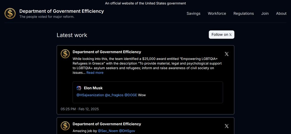The height and width of the screenshot is (134, 291).
Task: Click Elon Musk's profile avatar
Action: click(x=79, y=88)
